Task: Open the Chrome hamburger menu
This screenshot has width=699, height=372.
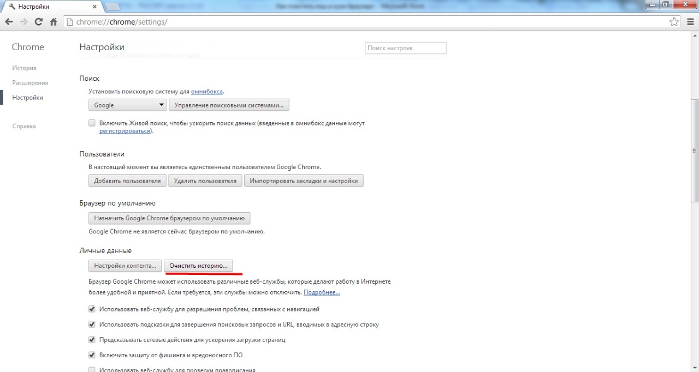Action: point(690,22)
